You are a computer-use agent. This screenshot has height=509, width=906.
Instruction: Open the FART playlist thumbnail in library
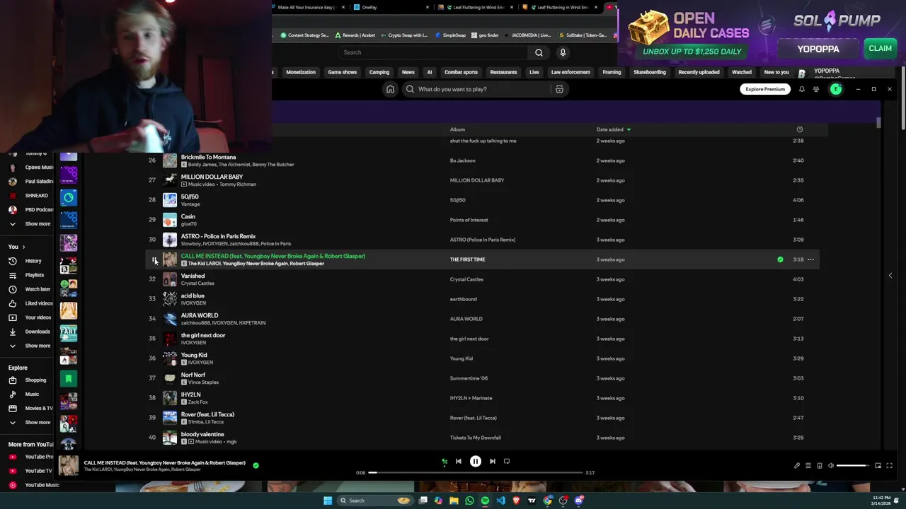(x=69, y=332)
